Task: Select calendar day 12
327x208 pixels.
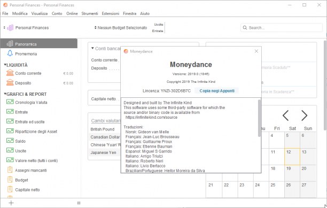Action: tap(292, 157)
